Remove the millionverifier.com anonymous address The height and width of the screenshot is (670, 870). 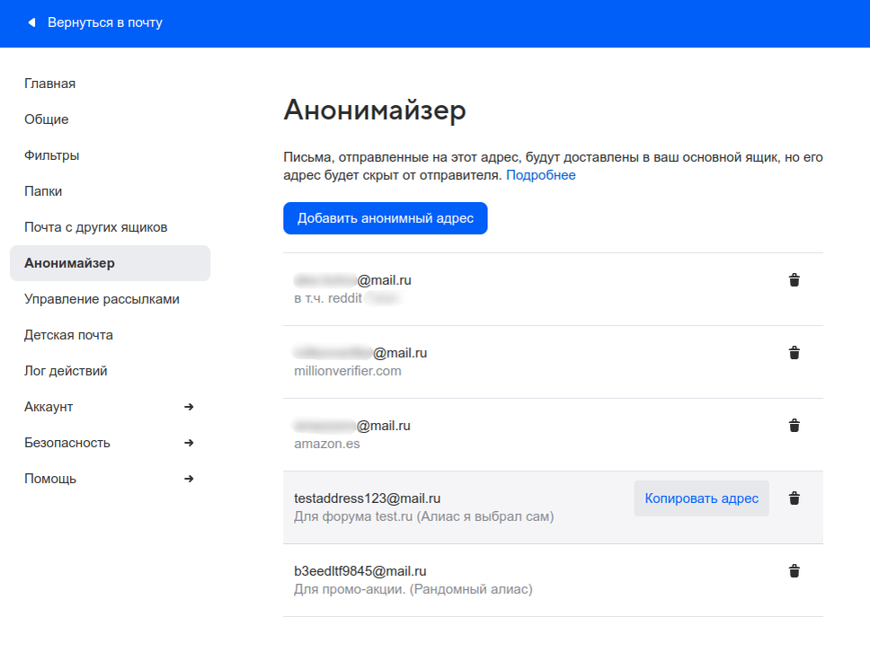(x=794, y=352)
